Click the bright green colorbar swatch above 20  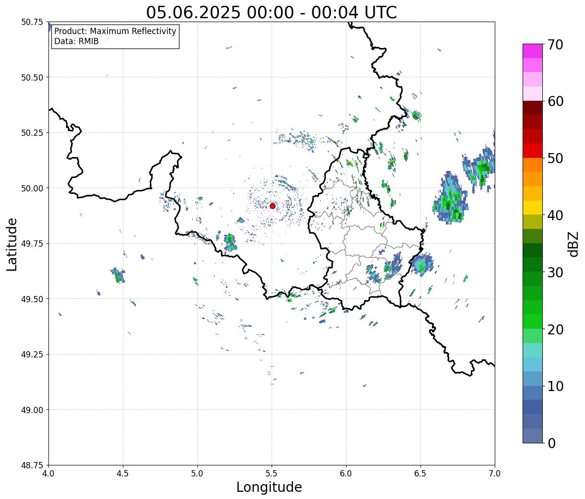tap(533, 321)
